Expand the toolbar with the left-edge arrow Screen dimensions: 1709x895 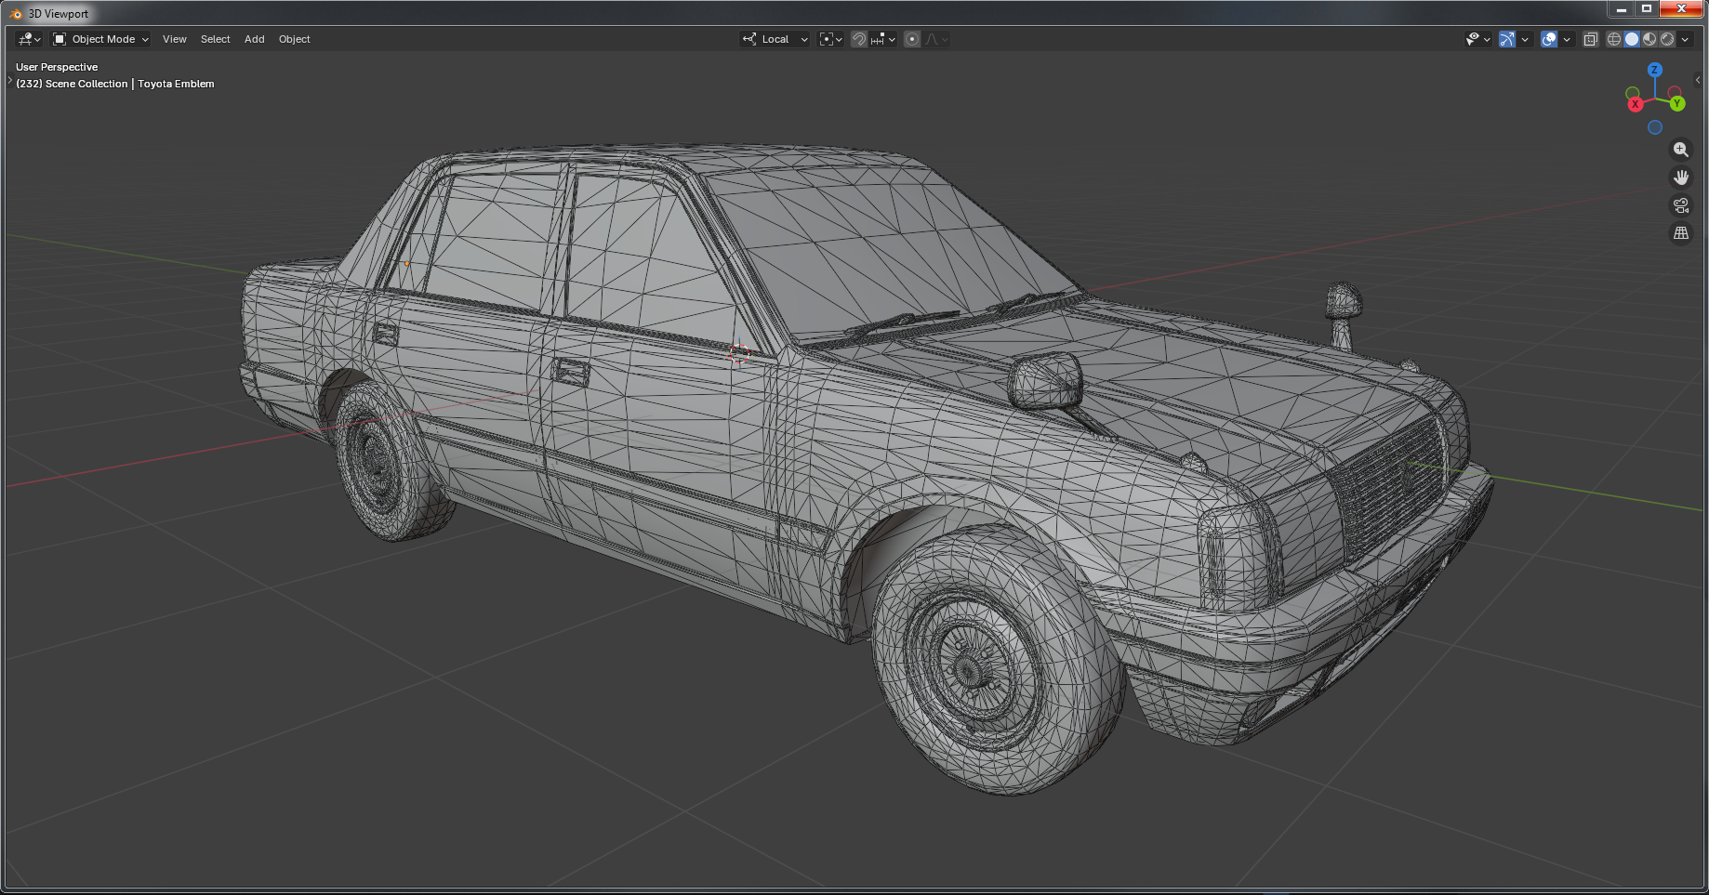[x=10, y=81]
